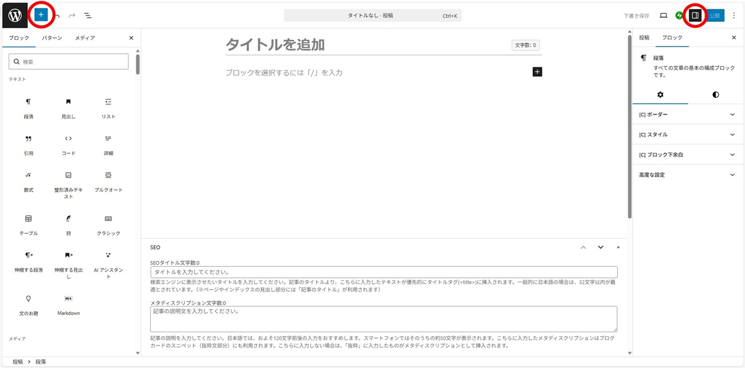Switch to block styles half-circle tab
Screen dimensions: 745x368
coord(715,95)
